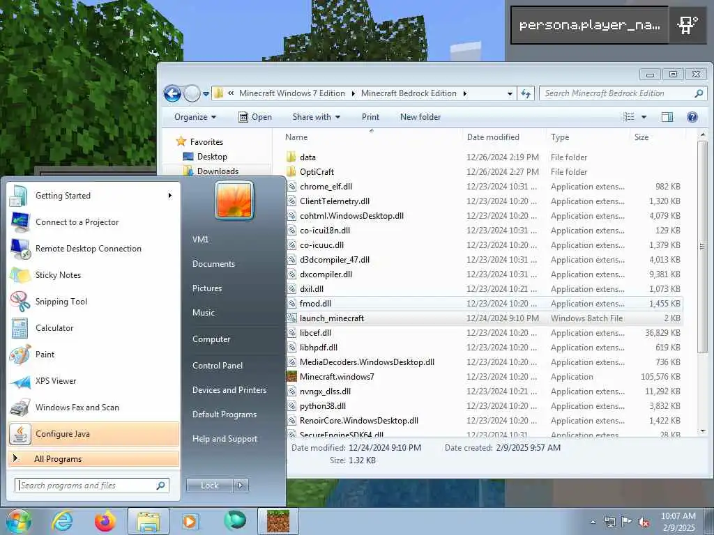Image resolution: width=714 pixels, height=535 pixels.
Task: Click the Open toolbar button
Action: point(255,117)
